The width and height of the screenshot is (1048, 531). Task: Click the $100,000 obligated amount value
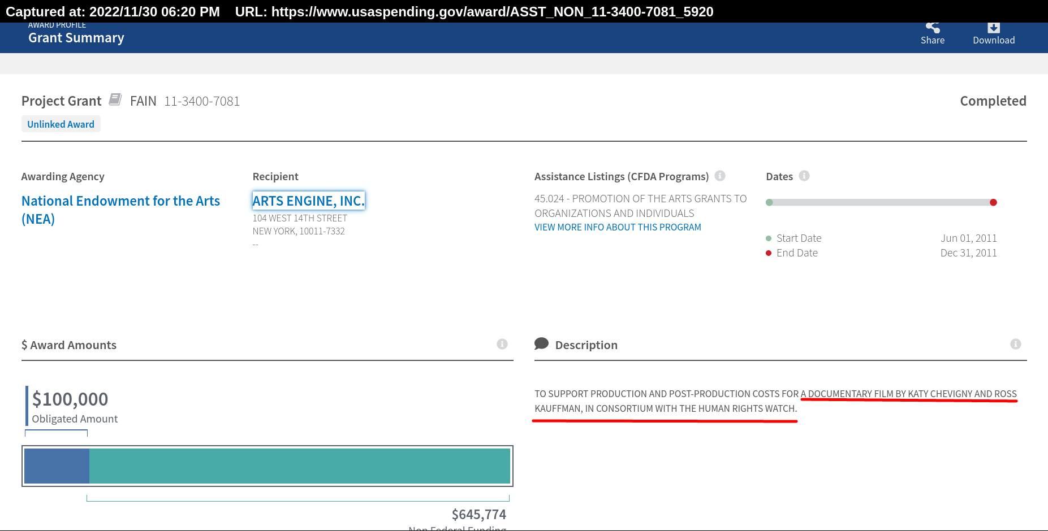(x=70, y=399)
